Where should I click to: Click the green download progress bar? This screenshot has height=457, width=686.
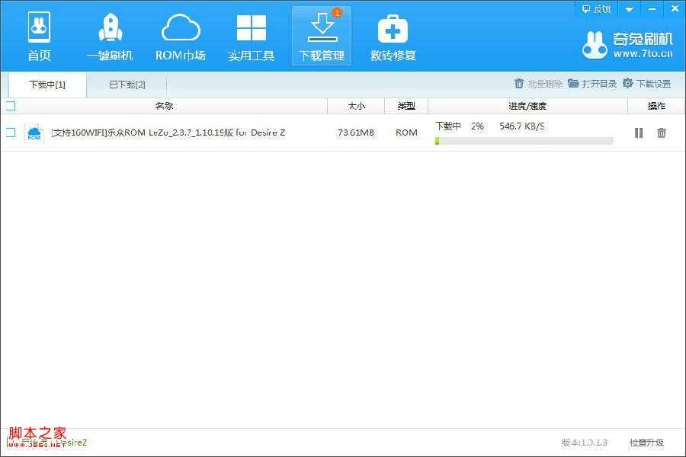[x=524, y=141]
